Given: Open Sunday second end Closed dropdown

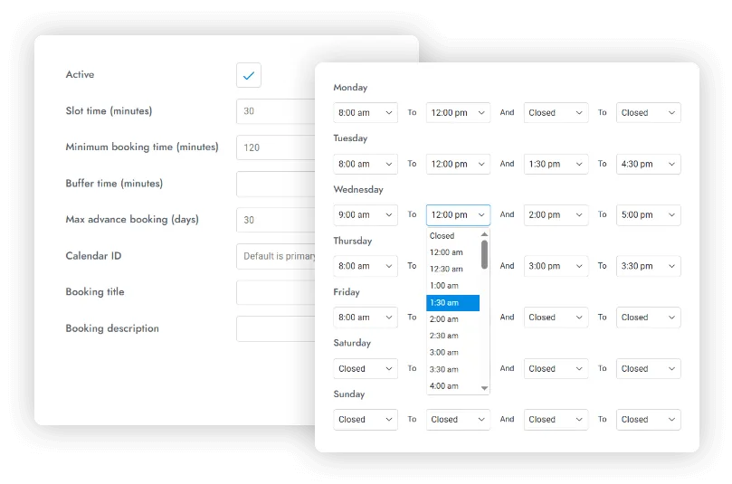Looking at the screenshot, I should point(649,420).
